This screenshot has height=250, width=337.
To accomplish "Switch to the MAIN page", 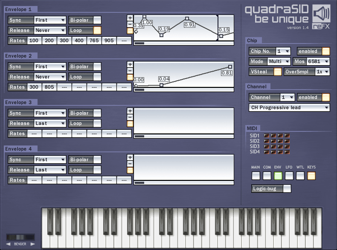I will click(256, 176).
